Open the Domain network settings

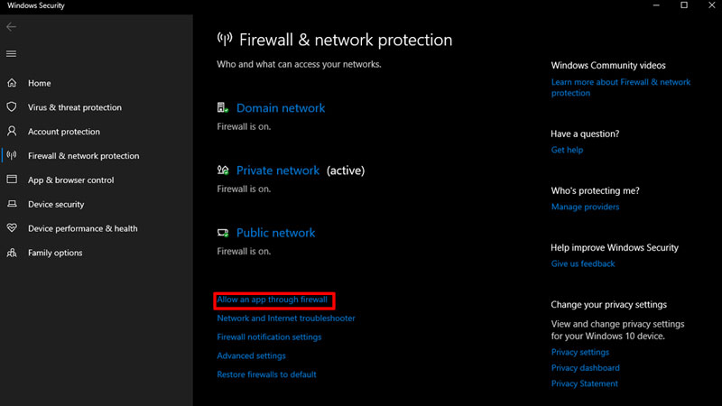click(280, 108)
